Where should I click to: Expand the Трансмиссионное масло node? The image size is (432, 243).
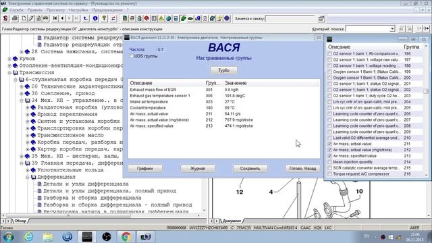28,135
